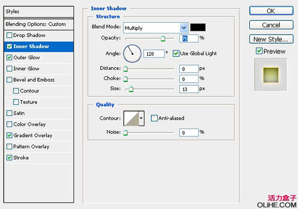Toggle the Drop Shadow checkbox
This screenshot has height=209, width=298.
pyautogui.click(x=9, y=35)
